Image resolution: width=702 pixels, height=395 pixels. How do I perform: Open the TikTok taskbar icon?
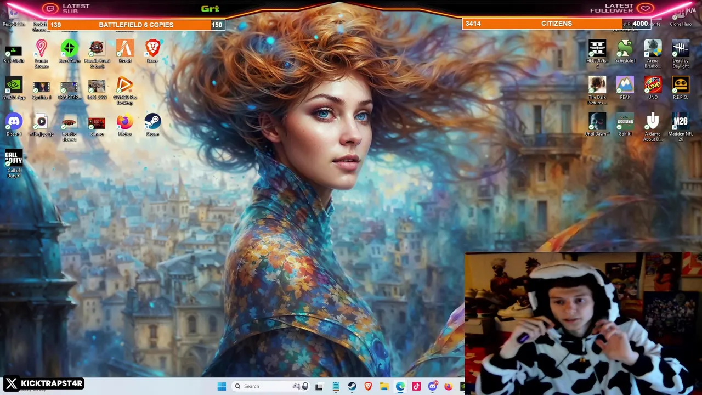coord(416,386)
